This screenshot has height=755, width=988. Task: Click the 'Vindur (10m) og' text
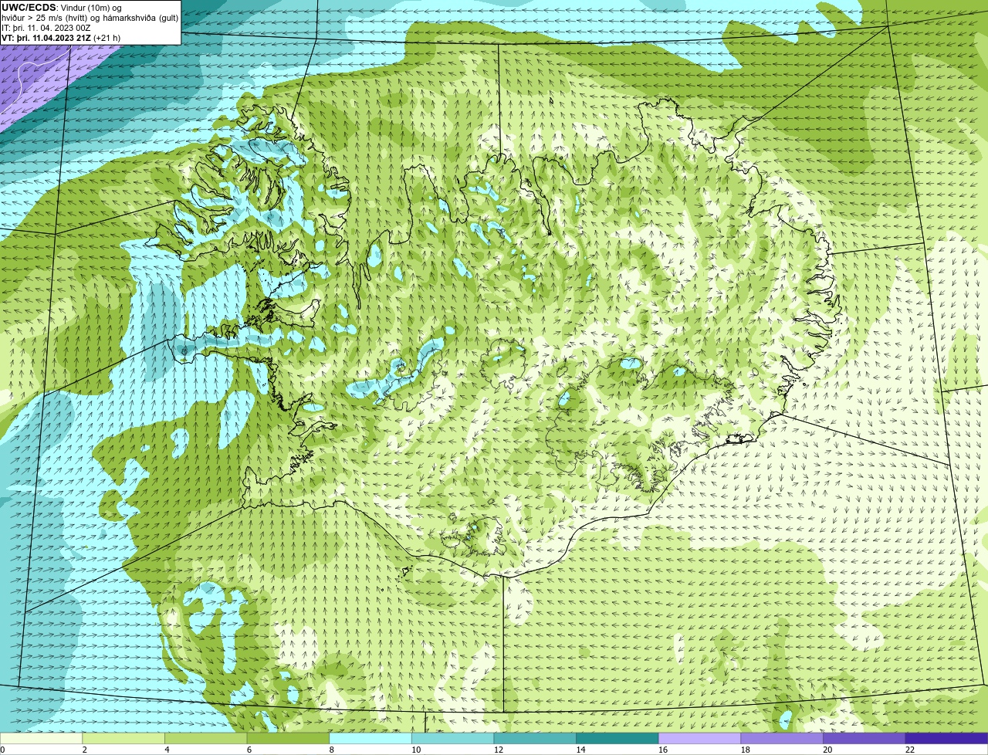(91, 8)
